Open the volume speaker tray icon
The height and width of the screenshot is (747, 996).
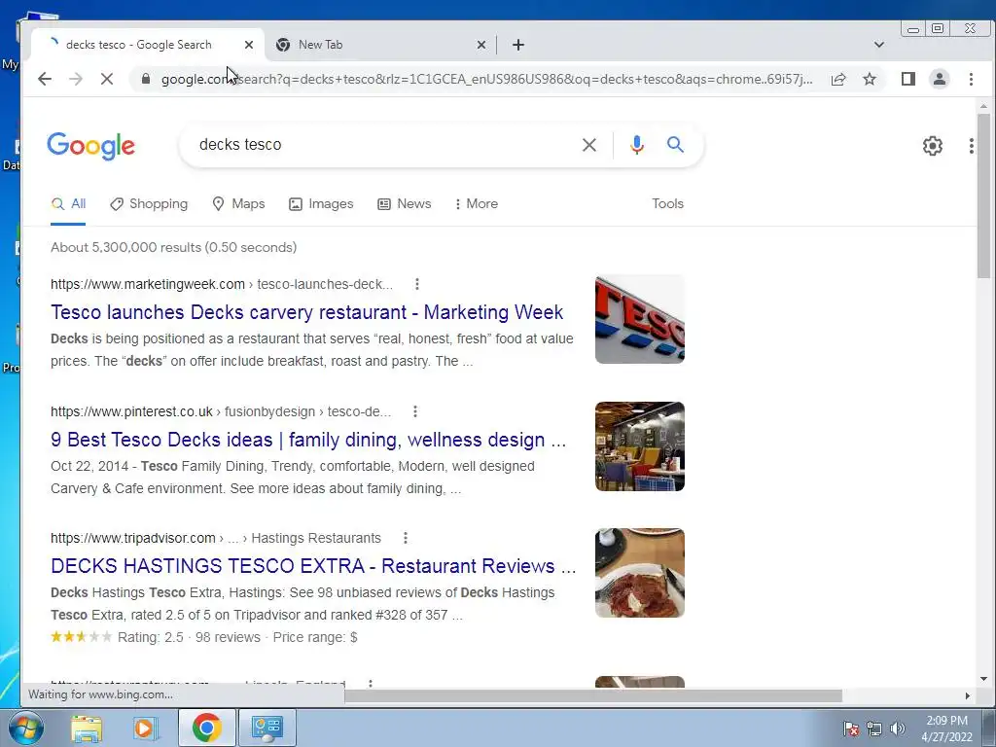point(897,729)
